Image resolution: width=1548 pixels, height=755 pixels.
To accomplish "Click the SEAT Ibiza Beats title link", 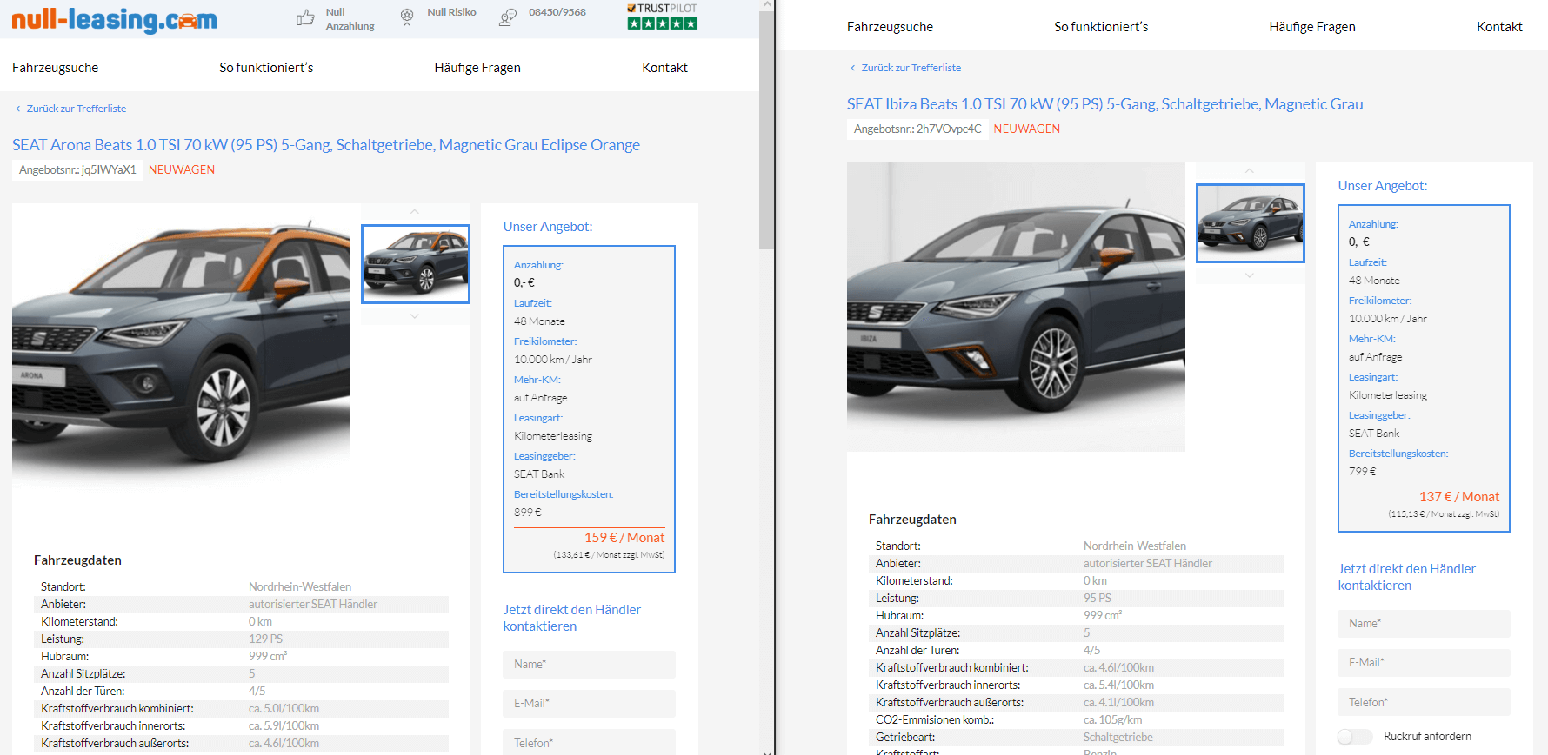I will (1105, 104).
